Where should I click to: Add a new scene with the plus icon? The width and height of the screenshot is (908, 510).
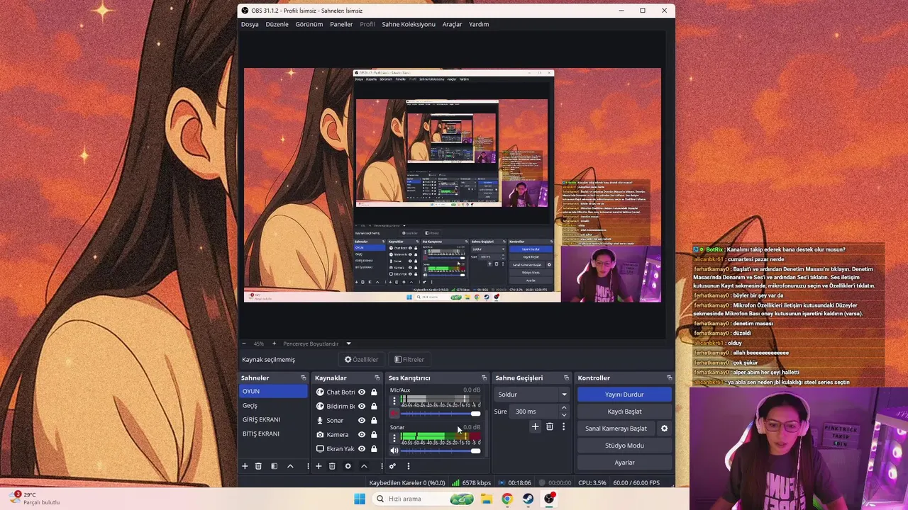245,466
